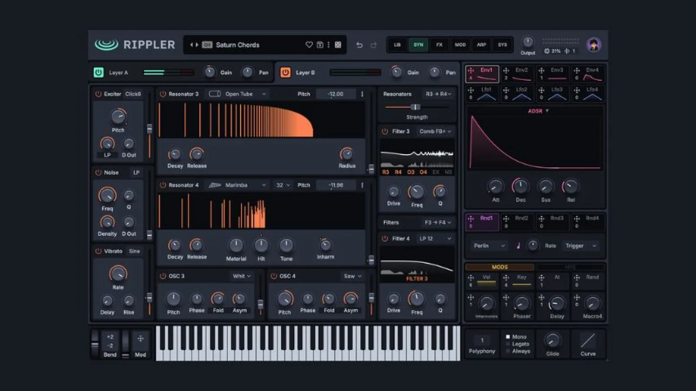Open Resonator 3's three-dot options menu
Viewport: 696px width, 391px height.
click(x=362, y=94)
